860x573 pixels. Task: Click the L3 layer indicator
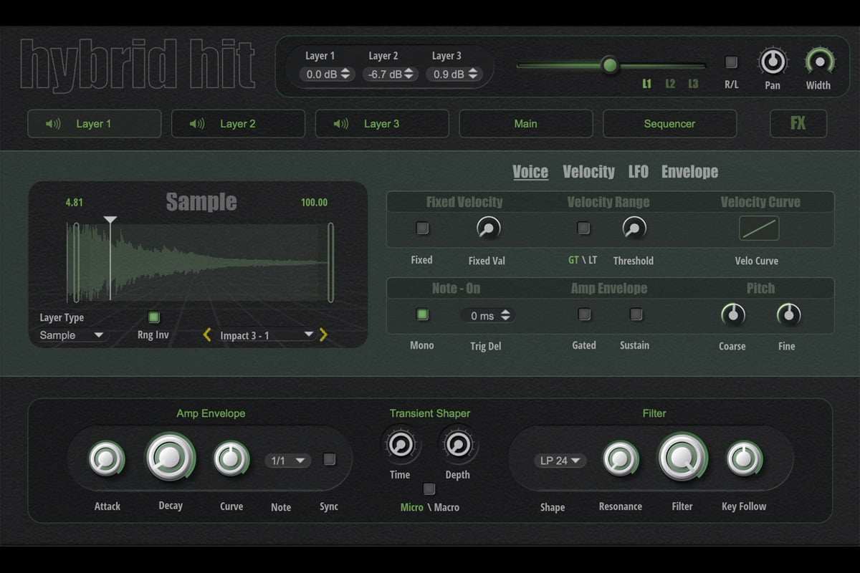tap(693, 84)
